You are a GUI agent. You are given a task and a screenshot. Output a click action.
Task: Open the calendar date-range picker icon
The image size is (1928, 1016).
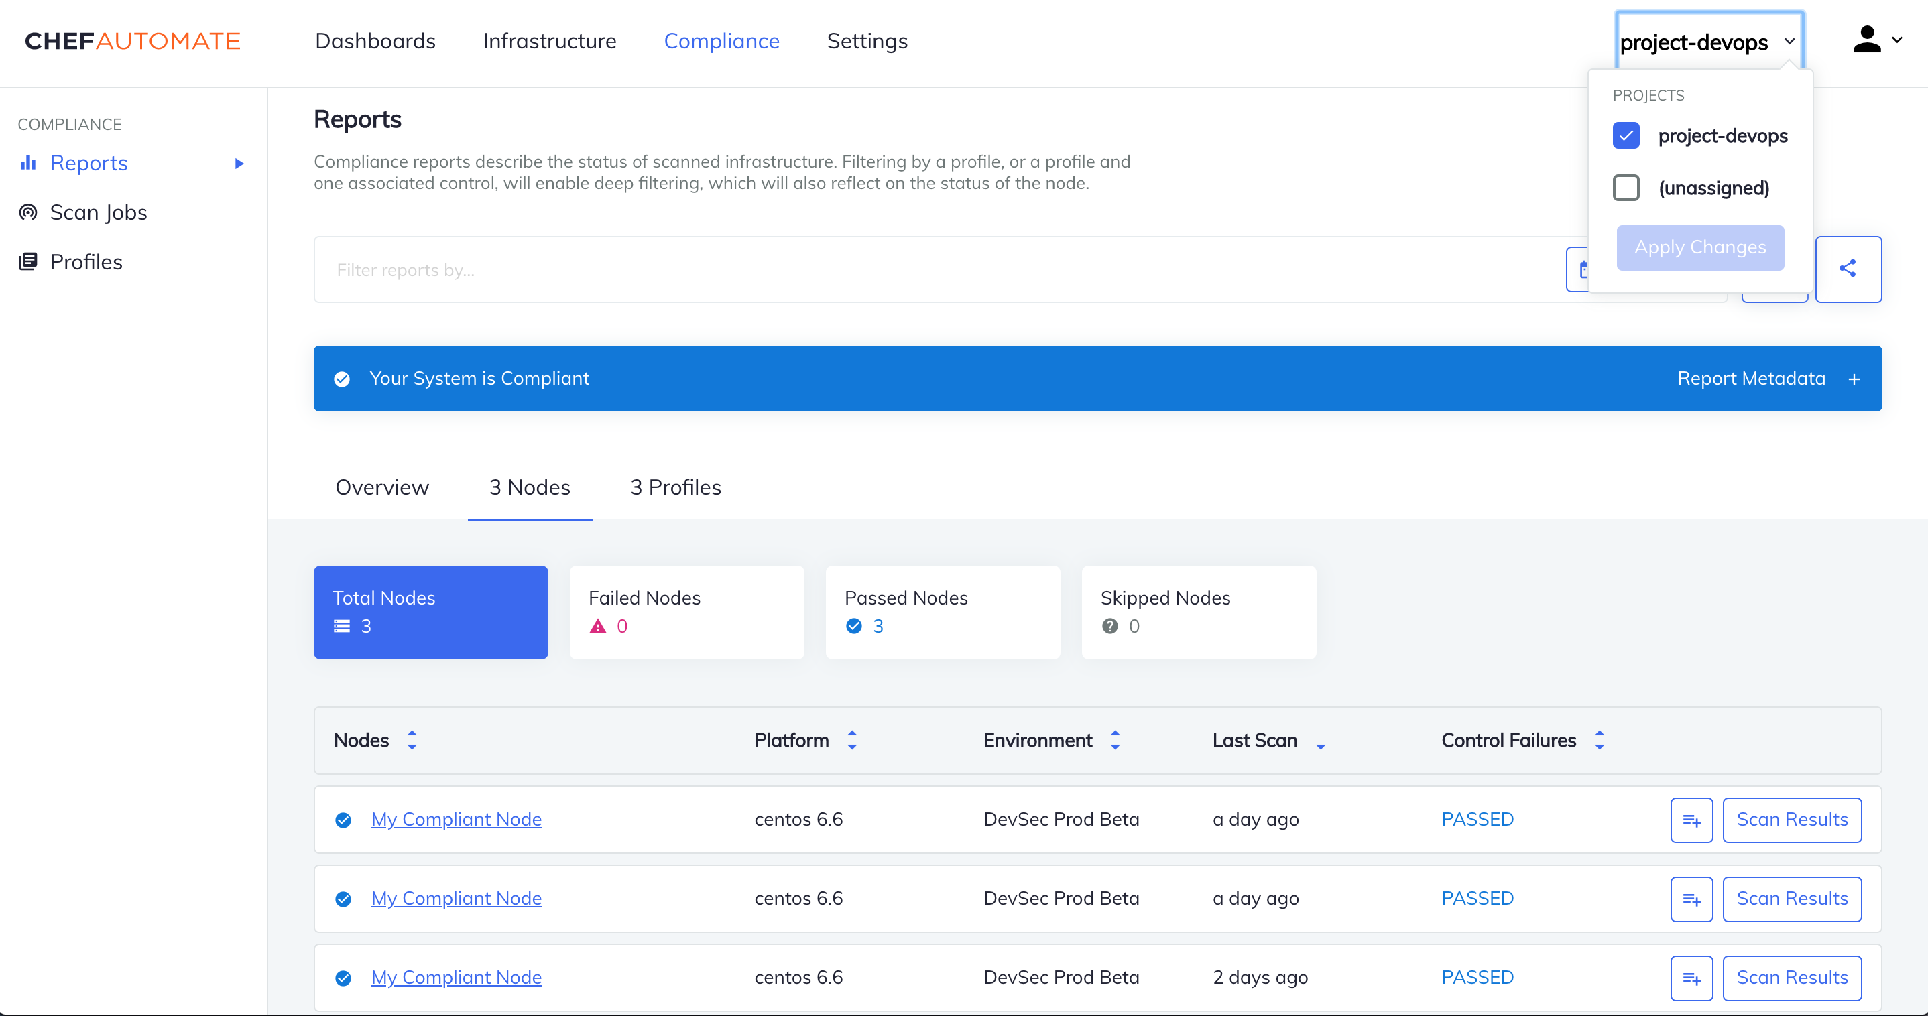coord(1585,269)
